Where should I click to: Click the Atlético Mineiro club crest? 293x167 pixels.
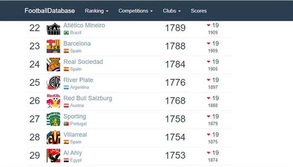(x=54, y=28)
